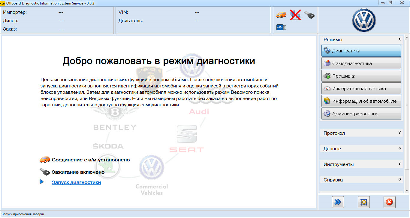
Task: Click the Двигатель field label
Action: pos(131,21)
